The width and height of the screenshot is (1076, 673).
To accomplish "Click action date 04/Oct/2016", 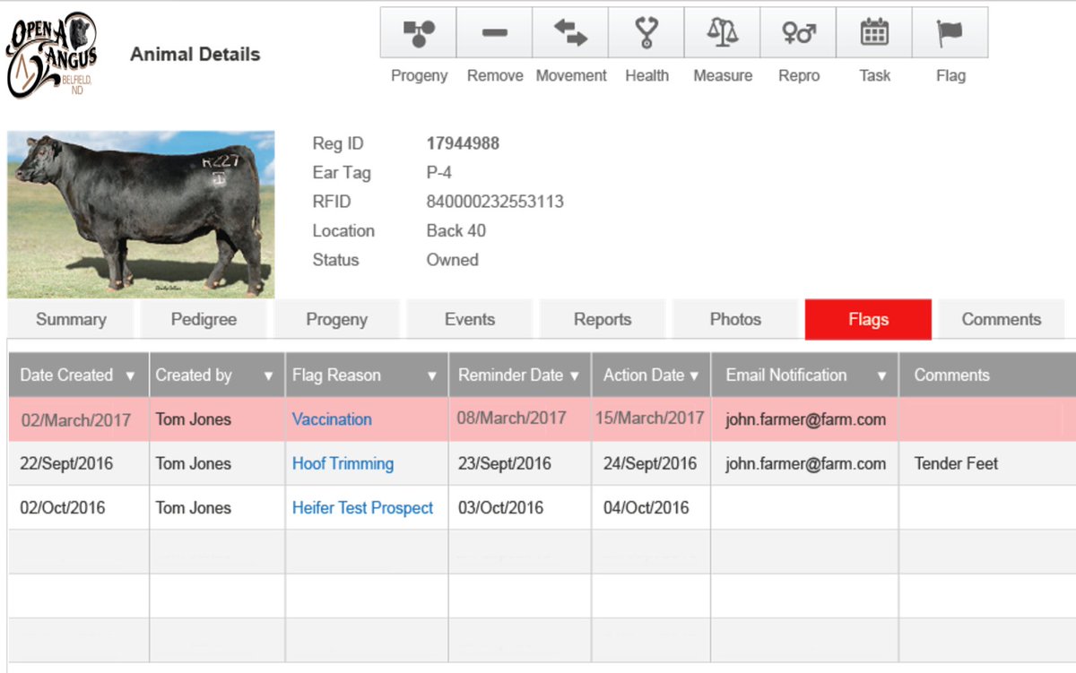I will [x=646, y=508].
